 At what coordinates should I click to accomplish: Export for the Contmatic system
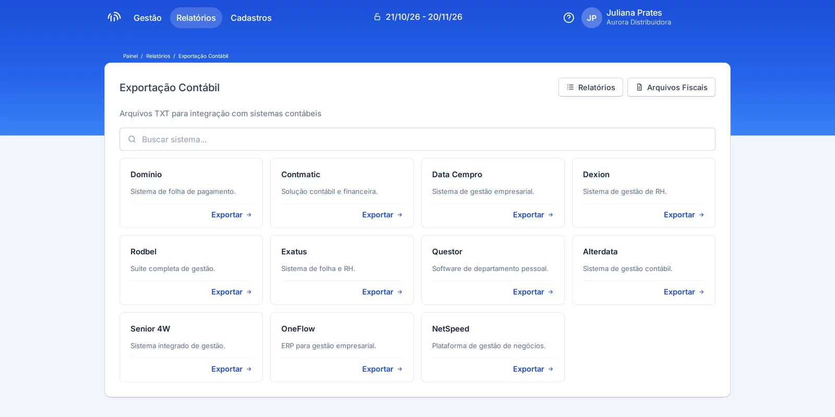pyautogui.click(x=383, y=215)
